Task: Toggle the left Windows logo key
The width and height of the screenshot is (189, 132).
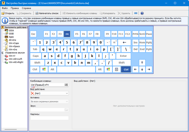Action: [44, 69]
